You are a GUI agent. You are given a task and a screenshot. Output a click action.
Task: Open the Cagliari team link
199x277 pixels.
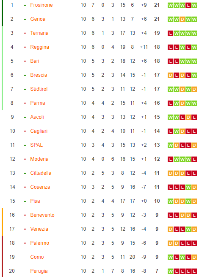coord(39,131)
